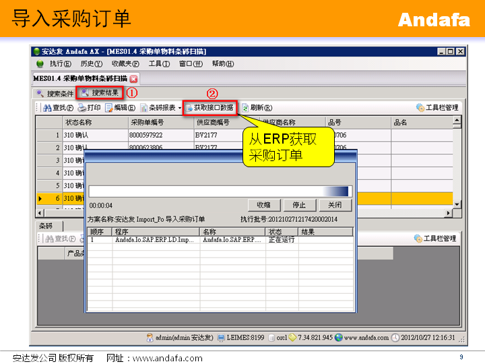This screenshot has width=485, height=364.
Task: Click the 查找 (Find) binoculars icon
Action: pos(47,108)
